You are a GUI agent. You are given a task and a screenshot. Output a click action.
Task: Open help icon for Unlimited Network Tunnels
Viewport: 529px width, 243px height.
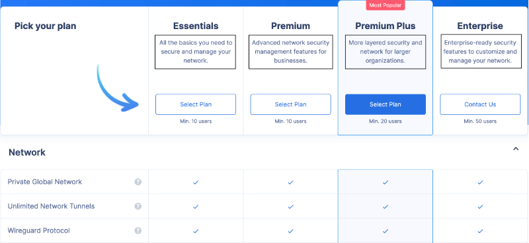pos(138,206)
